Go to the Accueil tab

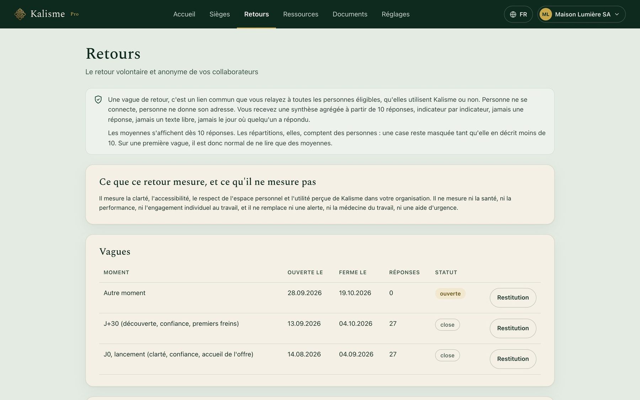tap(184, 14)
